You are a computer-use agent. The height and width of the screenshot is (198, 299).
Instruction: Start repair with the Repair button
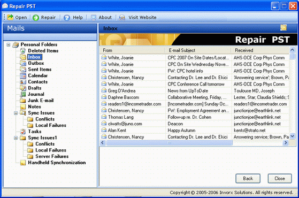(44, 18)
